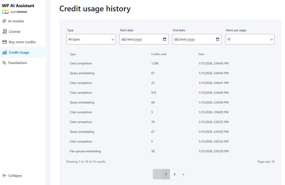Jump to the last page with double-arrow
The height and width of the screenshot is (185, 285).
click(x=183, y=174)
